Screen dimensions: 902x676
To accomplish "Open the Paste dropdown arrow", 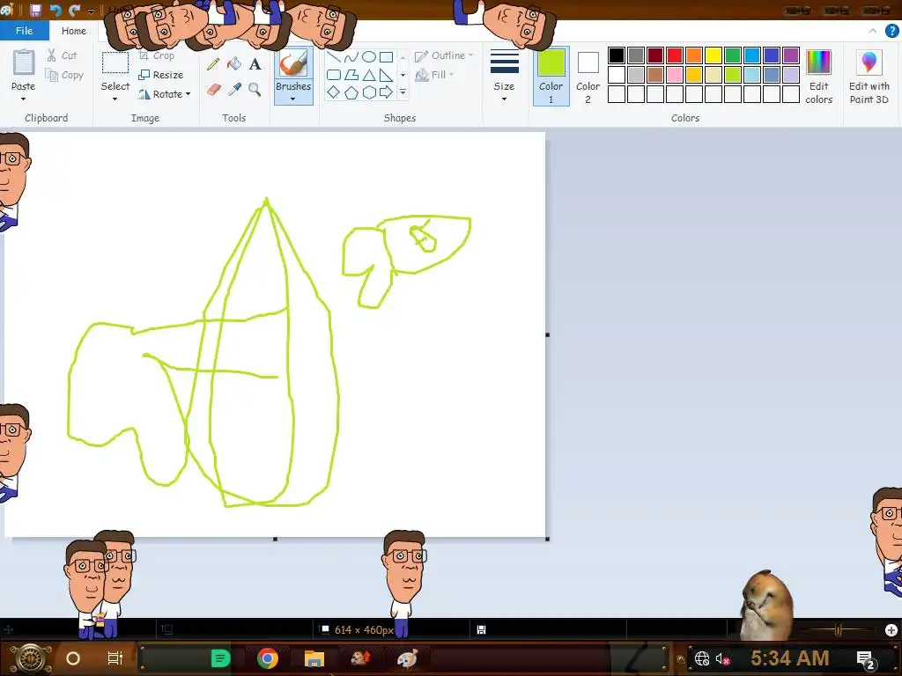I will [23, 99].
